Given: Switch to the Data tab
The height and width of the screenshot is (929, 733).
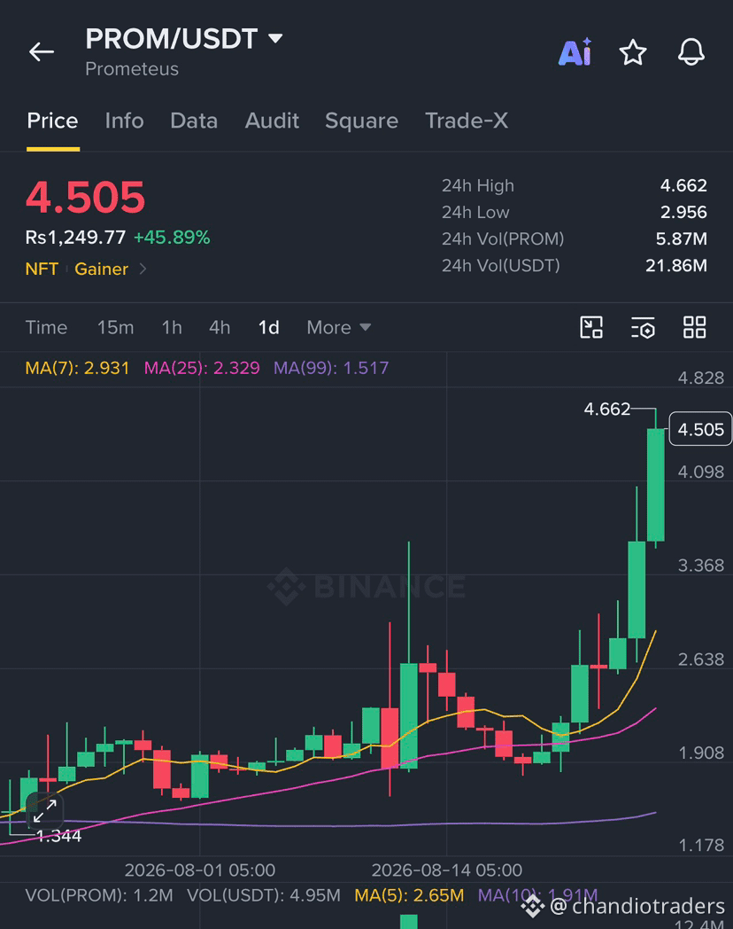Looking at the screenshot, I should pyautogui.click(x=194, y=121).
